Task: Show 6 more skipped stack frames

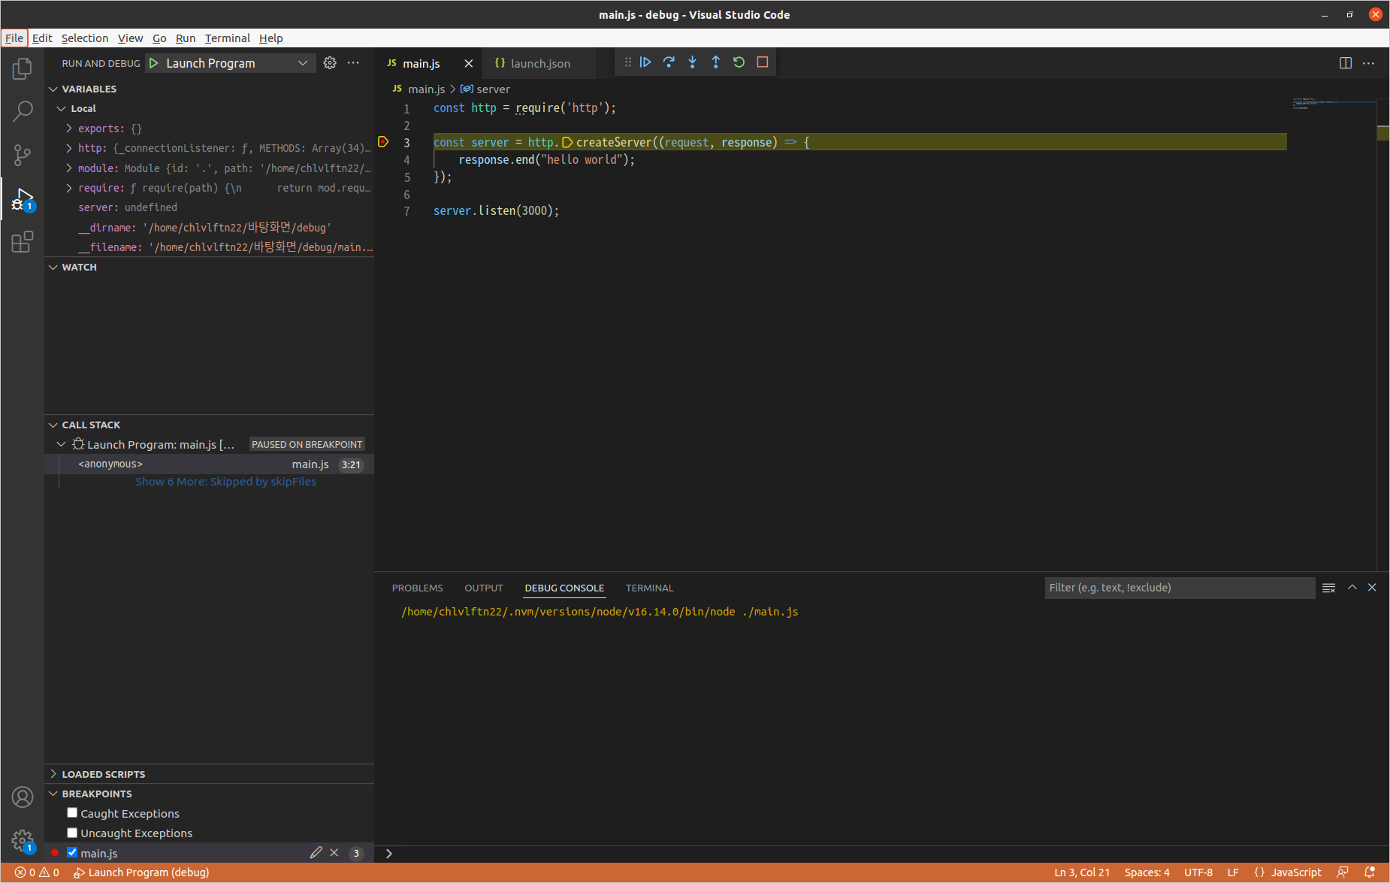Action: pos(226,482)
